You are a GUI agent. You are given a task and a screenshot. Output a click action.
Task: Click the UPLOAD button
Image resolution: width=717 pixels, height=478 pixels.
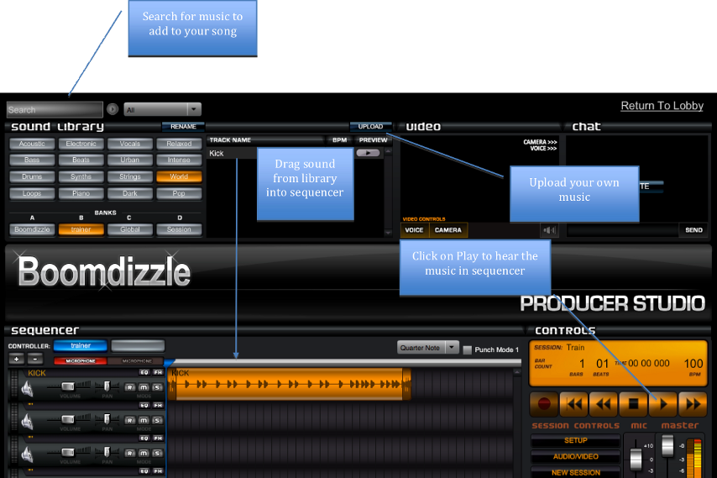click(x=370, y=127)
